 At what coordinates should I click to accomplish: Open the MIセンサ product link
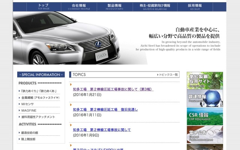(27, 104)
